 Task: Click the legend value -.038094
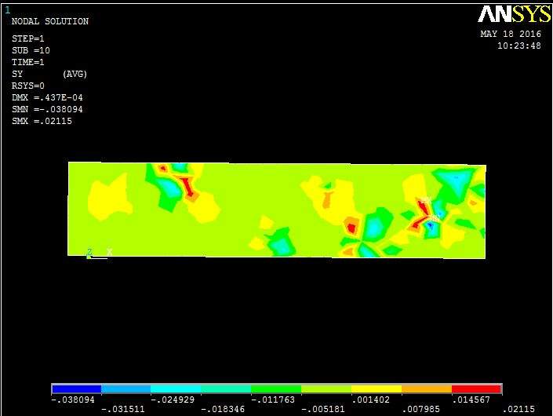[x=73, y=400]
